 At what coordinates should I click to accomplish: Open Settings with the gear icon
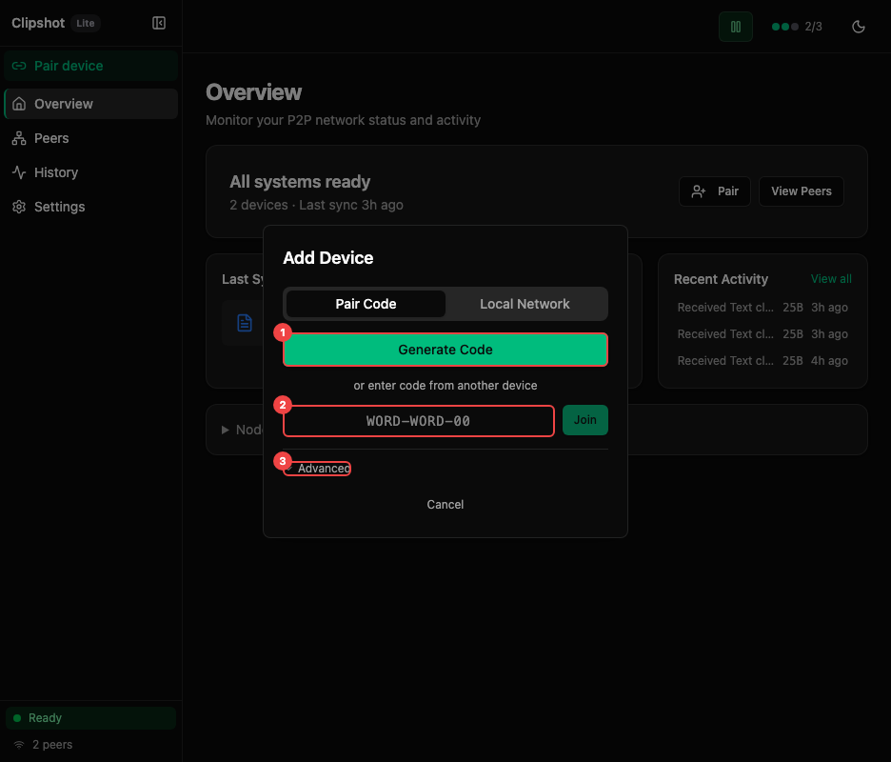[19, 206]
